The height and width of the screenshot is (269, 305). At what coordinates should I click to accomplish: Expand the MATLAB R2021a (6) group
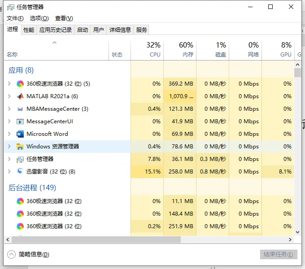click(x=9, y=96)
